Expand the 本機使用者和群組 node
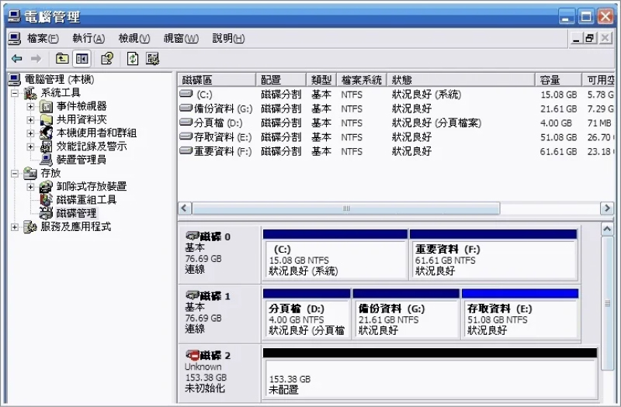The height and width of the screenshot is (407, 621). [x=30, y=133]
